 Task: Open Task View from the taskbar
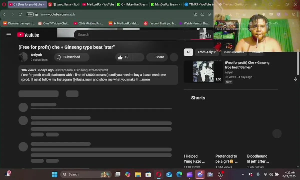(117, 174)
